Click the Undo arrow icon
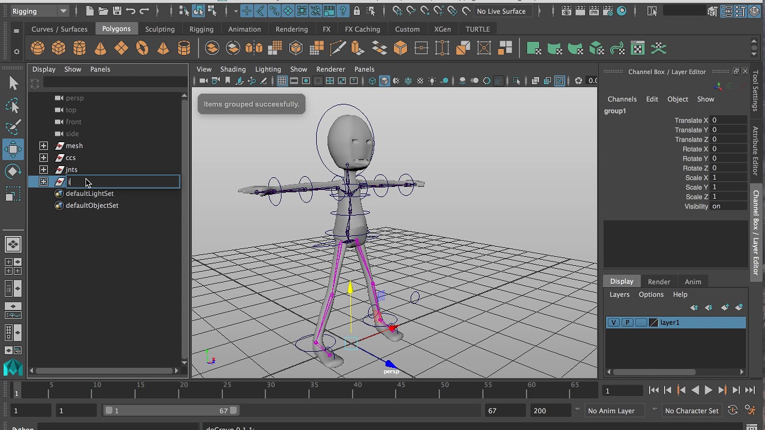 click(x=130, y=11)
